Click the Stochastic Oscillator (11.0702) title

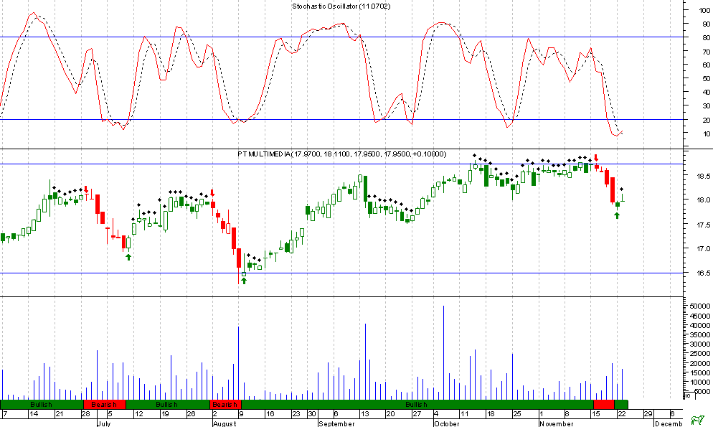tap(341, 6)
